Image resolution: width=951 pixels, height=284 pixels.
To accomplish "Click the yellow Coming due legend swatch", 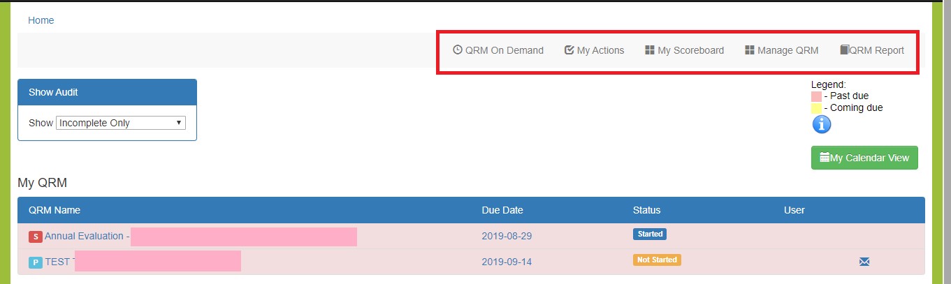I will (816, 108).
